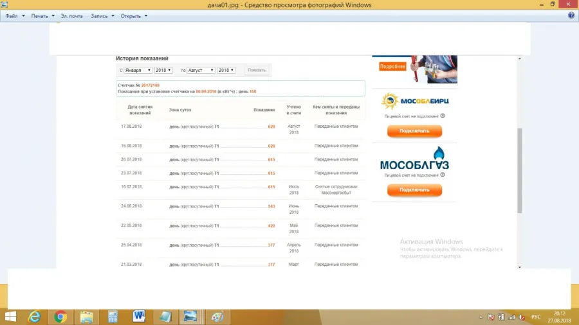Click the date 21.03.2018
Viewport: 579px width, 325px height.
point(131,264)
